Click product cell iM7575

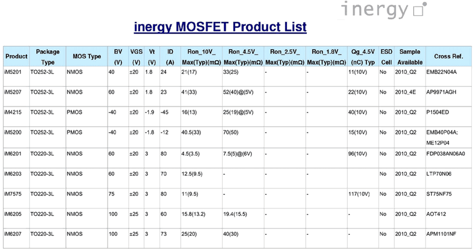pyautogui.click(x=13, y=194)
